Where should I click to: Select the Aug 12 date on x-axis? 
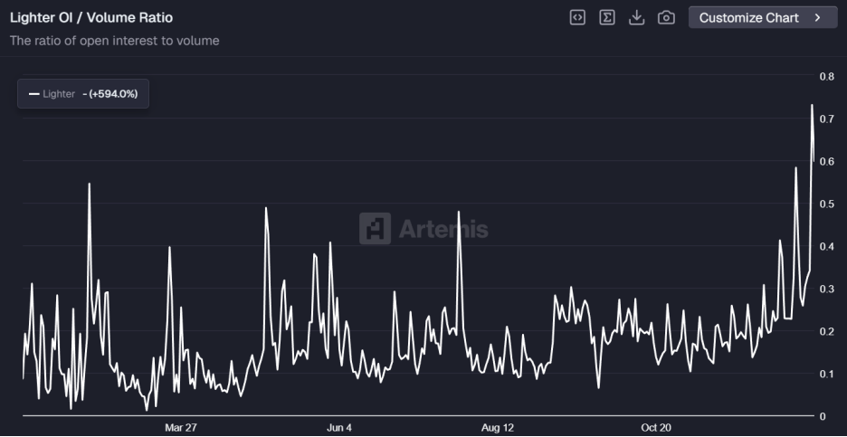[498, 427]
